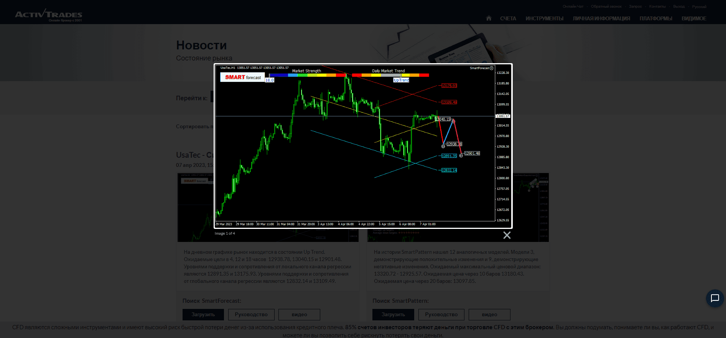Click the Обратный звонок link

(x=606, y=7)
